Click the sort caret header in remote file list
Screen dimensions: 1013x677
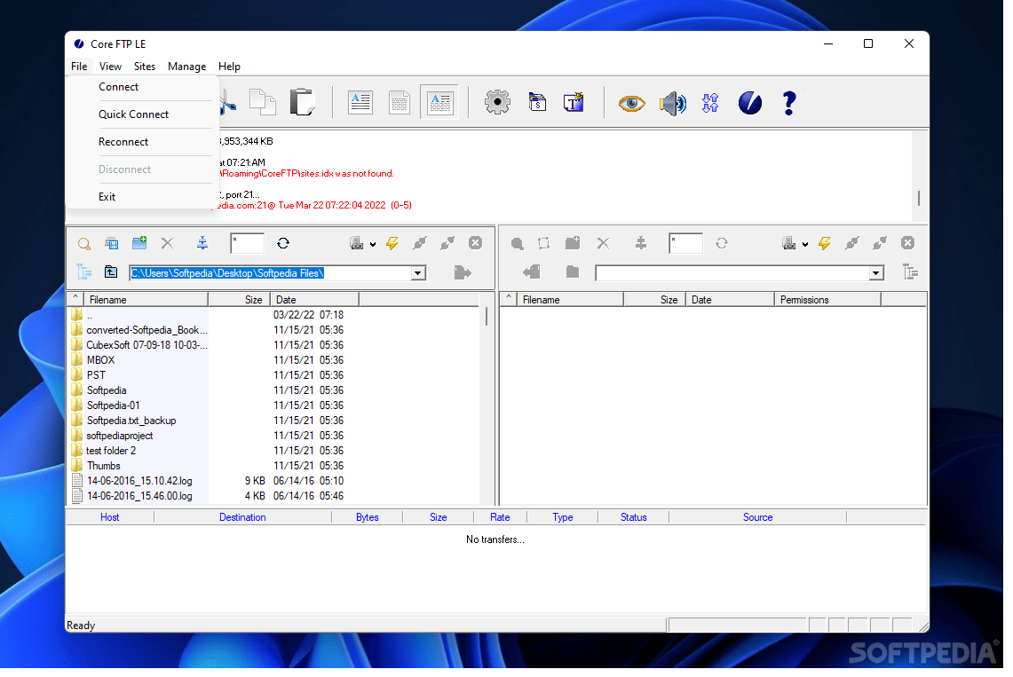coord(509,299)
